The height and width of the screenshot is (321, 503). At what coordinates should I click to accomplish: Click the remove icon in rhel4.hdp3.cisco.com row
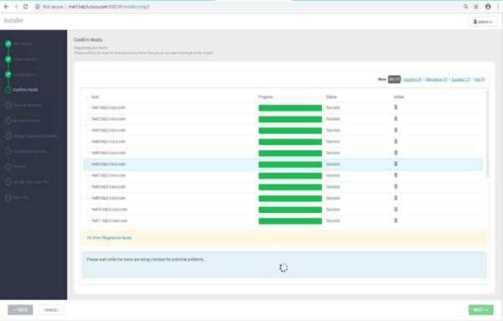coord(396,142)
